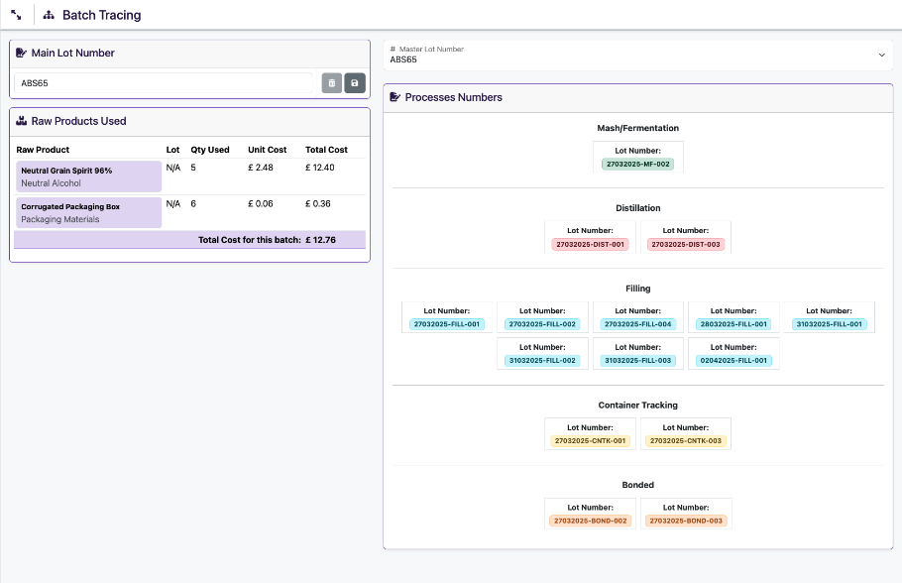Select filling lot 02042025-FILL-001

(733, 361)
